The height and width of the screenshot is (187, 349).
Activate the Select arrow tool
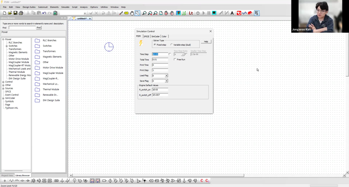click(138, 13)
